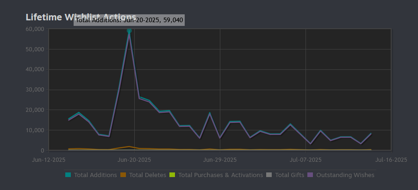Click the Jun-12-2025 axis label
The height and width of the screenshot is (190, 418).
pyautogui.click(x=49, y=160)
